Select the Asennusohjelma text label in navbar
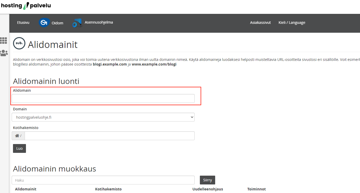Screen dimensions: 360x193 [x=99, y=22]
